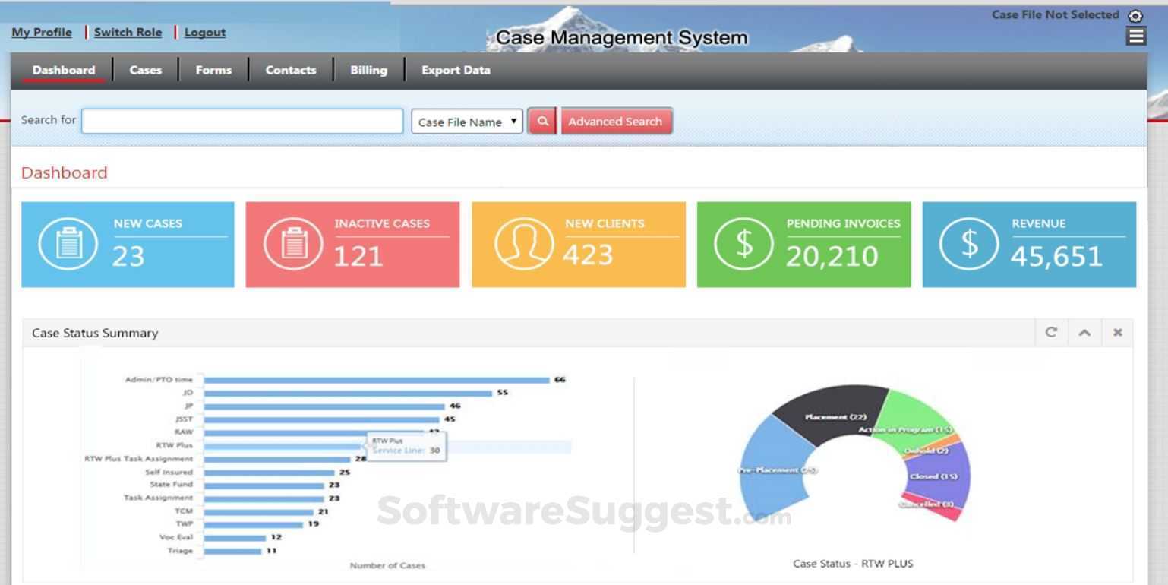This screenshot has width=1168, height=585.
Task: Click the Admin/PTO time bar
Action: pos(377,380)
